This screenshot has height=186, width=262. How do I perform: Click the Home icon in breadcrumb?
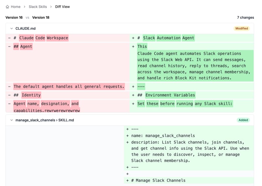[7, 7]
